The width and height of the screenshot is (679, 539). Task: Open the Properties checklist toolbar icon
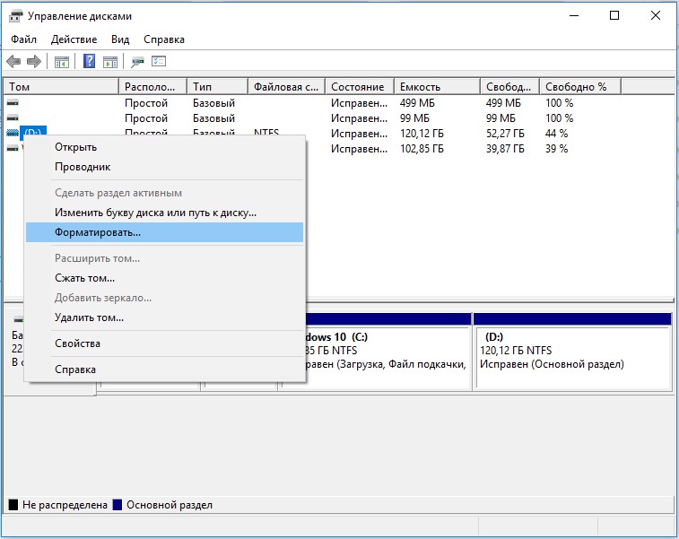tap(159, 62)
